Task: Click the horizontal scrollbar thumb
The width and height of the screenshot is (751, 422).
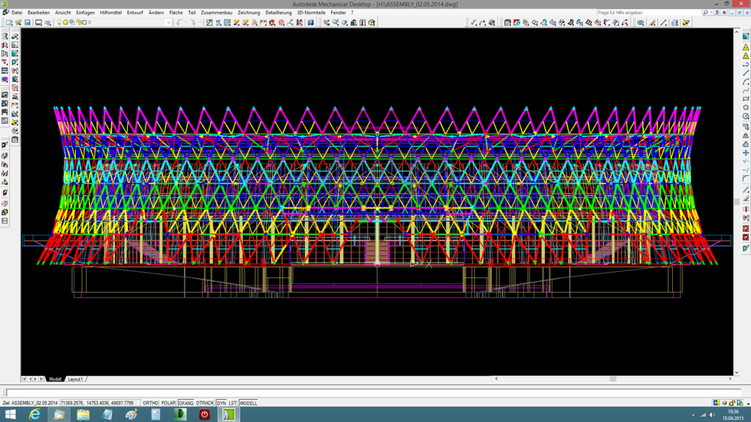Action: click(612, 379)
